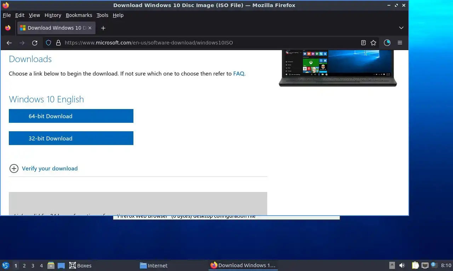Click the Firefox View icon beside tabs

[8, 28]
